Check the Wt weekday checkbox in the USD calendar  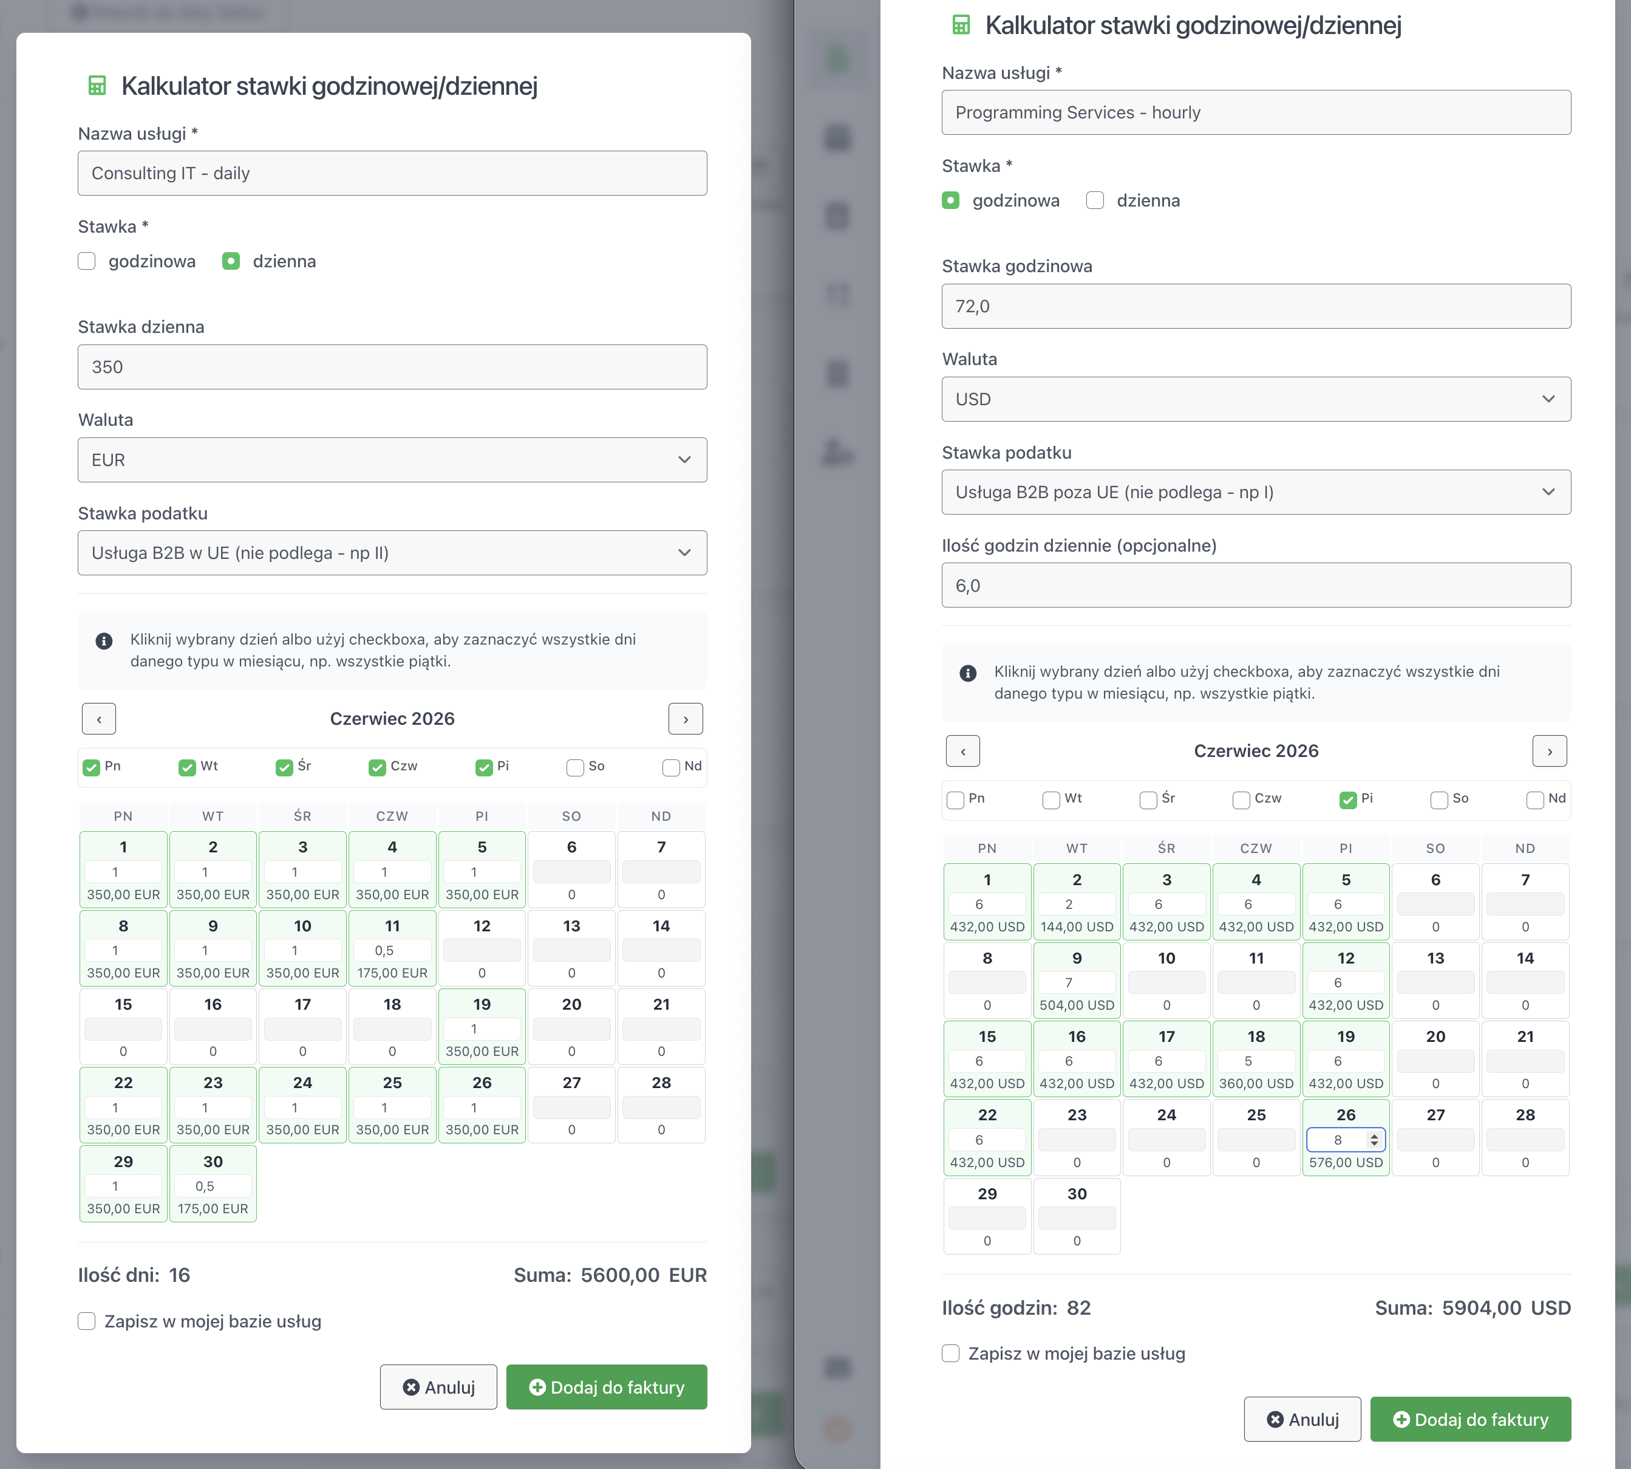(x=1051, y=800)
